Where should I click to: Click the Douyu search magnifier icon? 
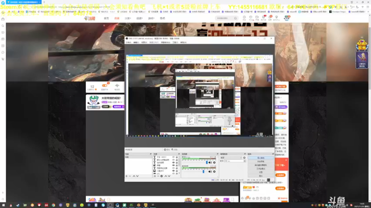click(x=235, y=18)
